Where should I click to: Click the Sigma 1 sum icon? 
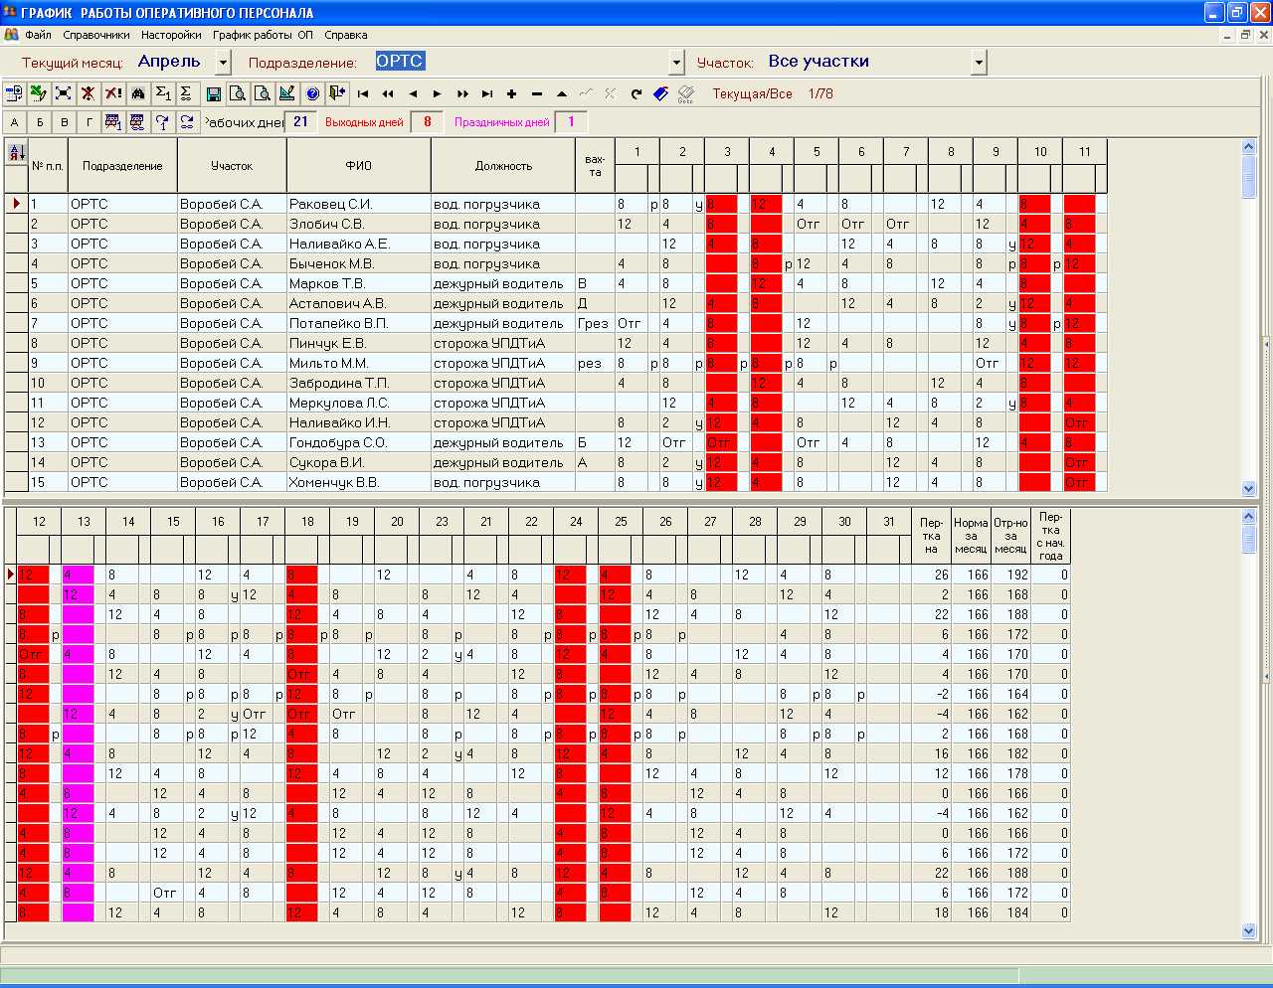[x=163, y=93]
